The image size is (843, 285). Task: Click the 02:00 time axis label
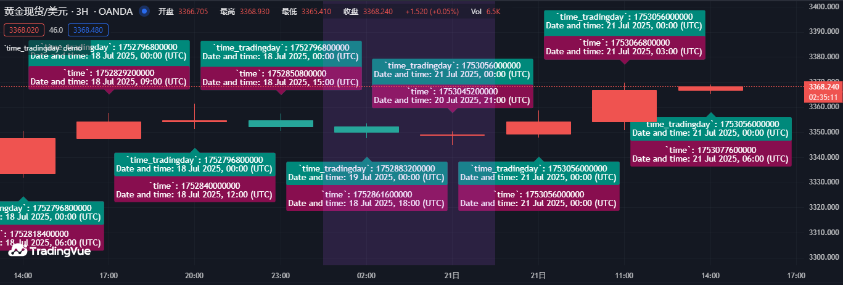(366, 275)
